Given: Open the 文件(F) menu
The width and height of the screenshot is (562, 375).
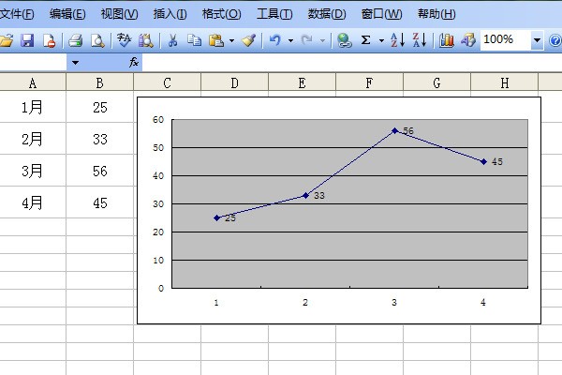Looking at the screenshot, I should (17, 14).
